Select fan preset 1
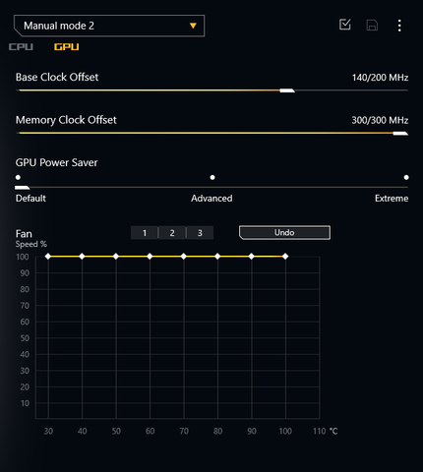 point(145,233)
